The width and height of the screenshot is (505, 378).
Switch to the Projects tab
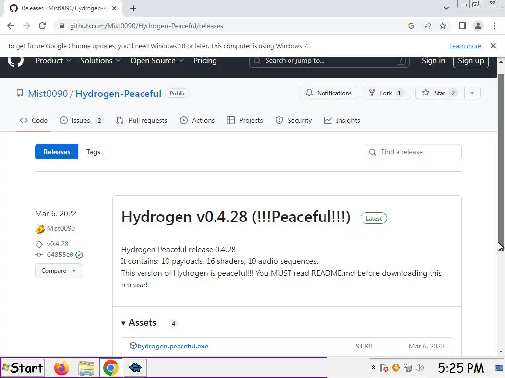pos(245,120)
